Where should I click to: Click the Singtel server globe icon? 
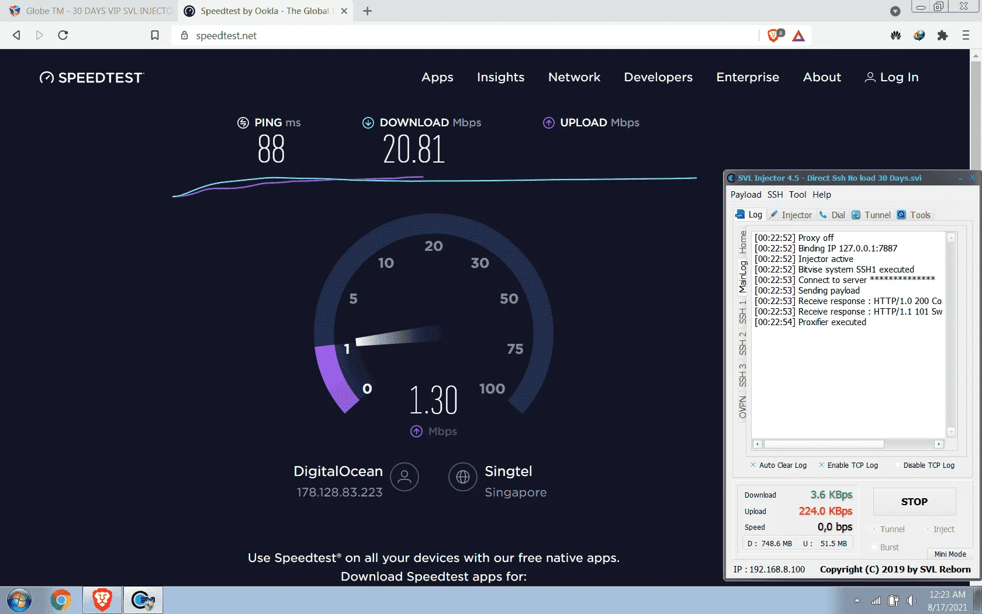point(463,477)
